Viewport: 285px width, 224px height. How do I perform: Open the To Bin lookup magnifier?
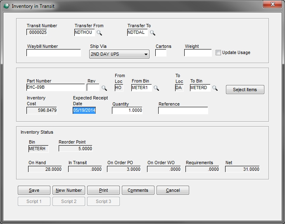[x=215, y=88]
